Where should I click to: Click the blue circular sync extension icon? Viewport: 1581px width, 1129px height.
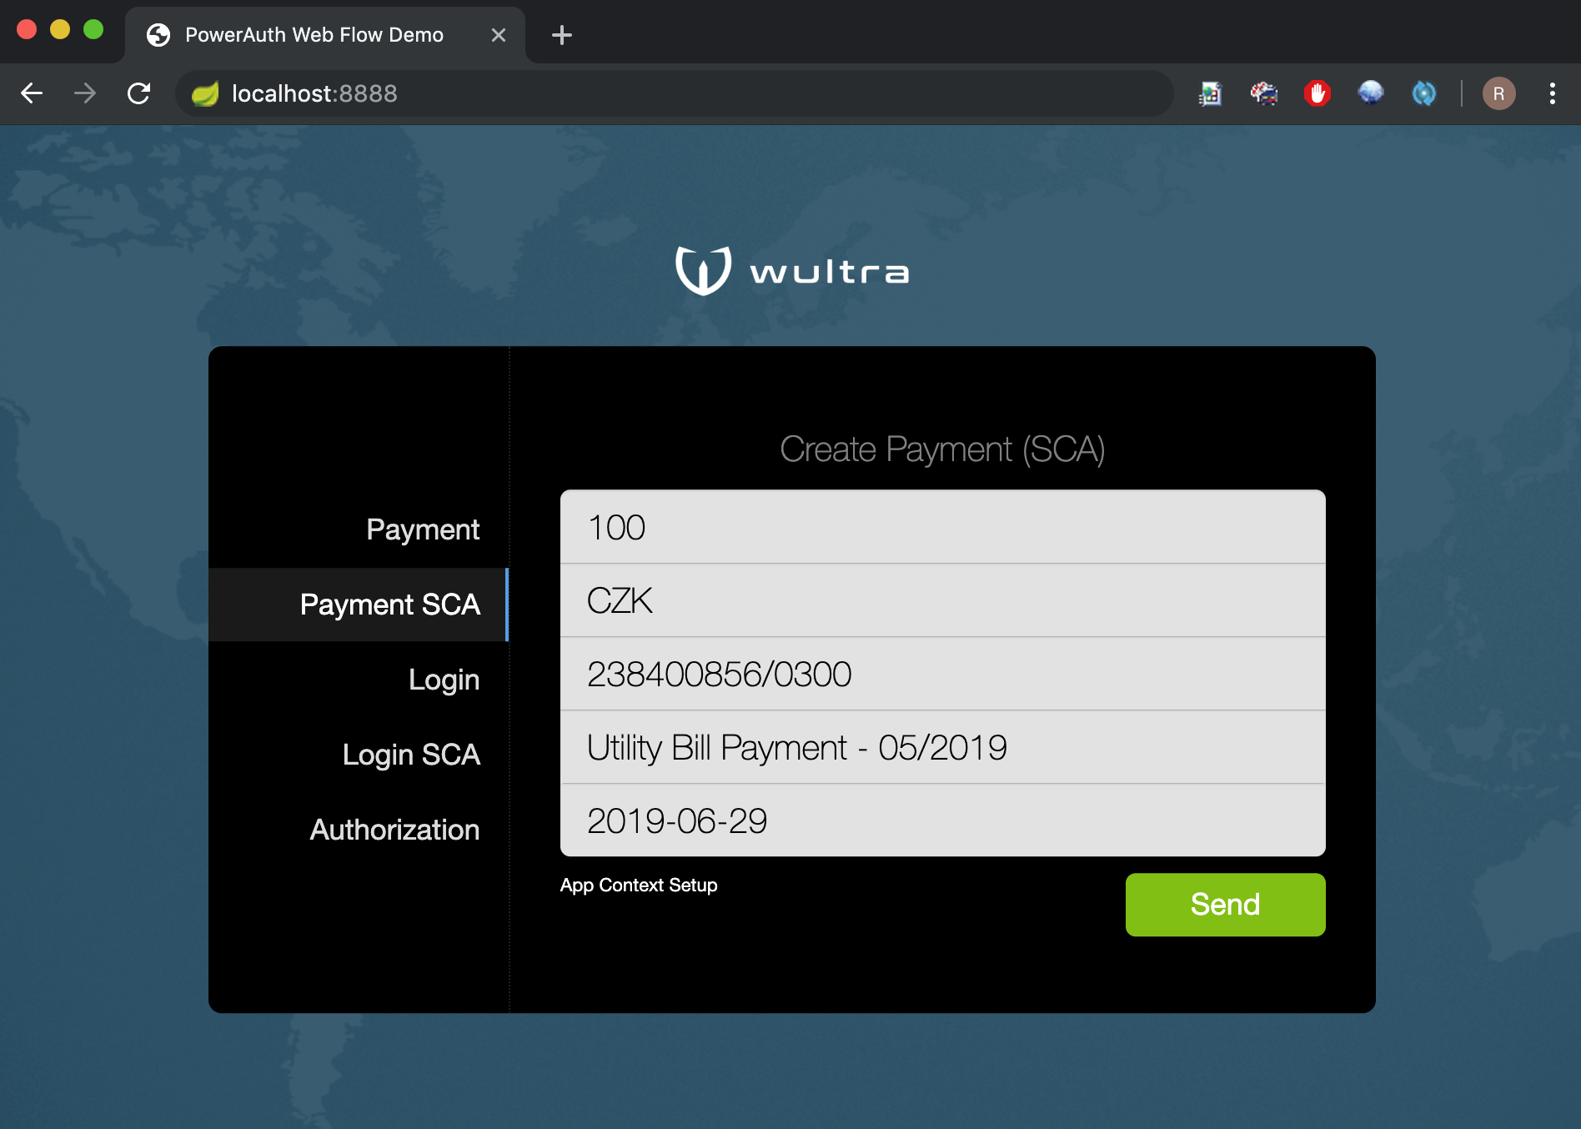pyautogui.click(x=1423, y=93)
